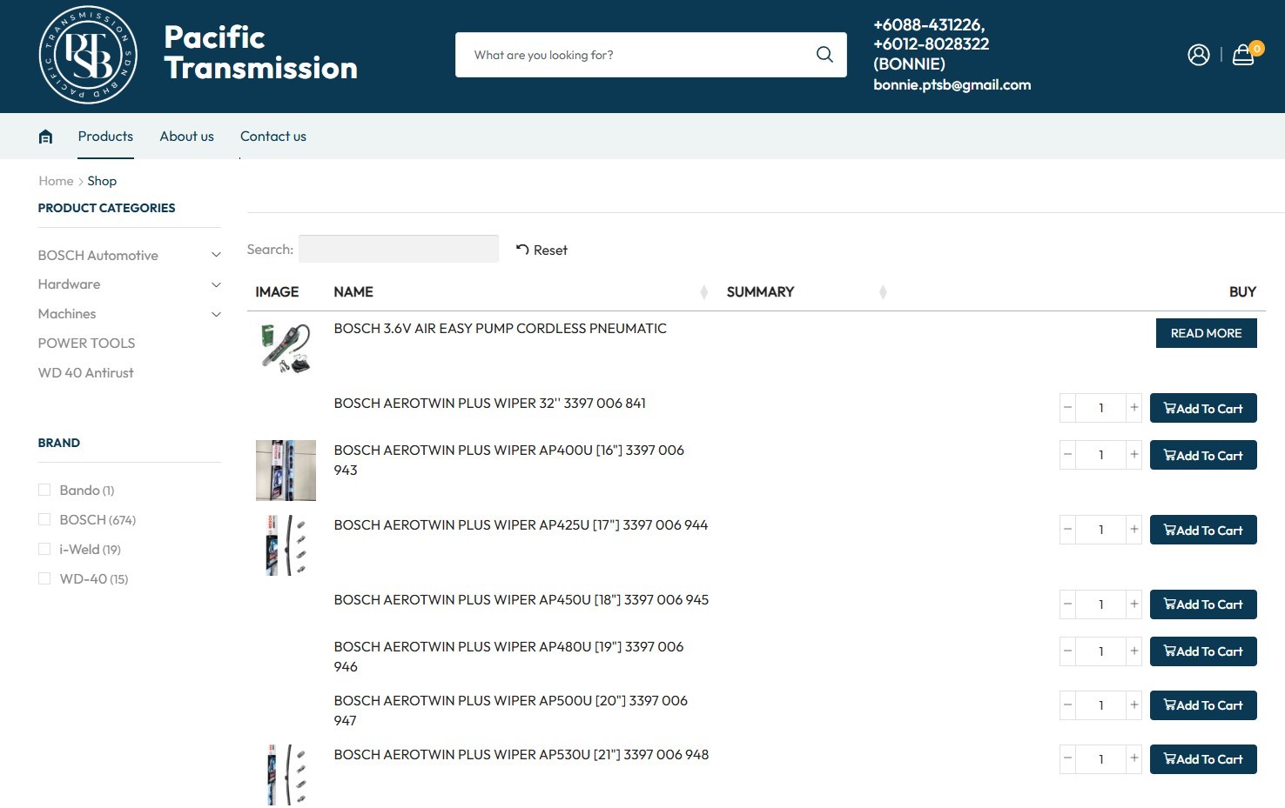Increase quantity for AP500U wiper
Screen dimensions: 1285x808
tap(1134, 705)
